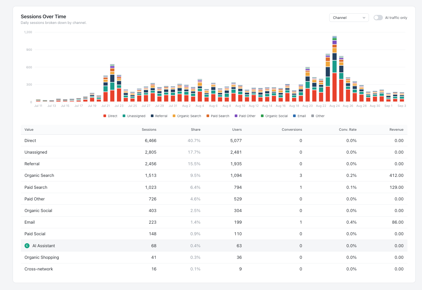Select the Referral row label

[32, 164]
